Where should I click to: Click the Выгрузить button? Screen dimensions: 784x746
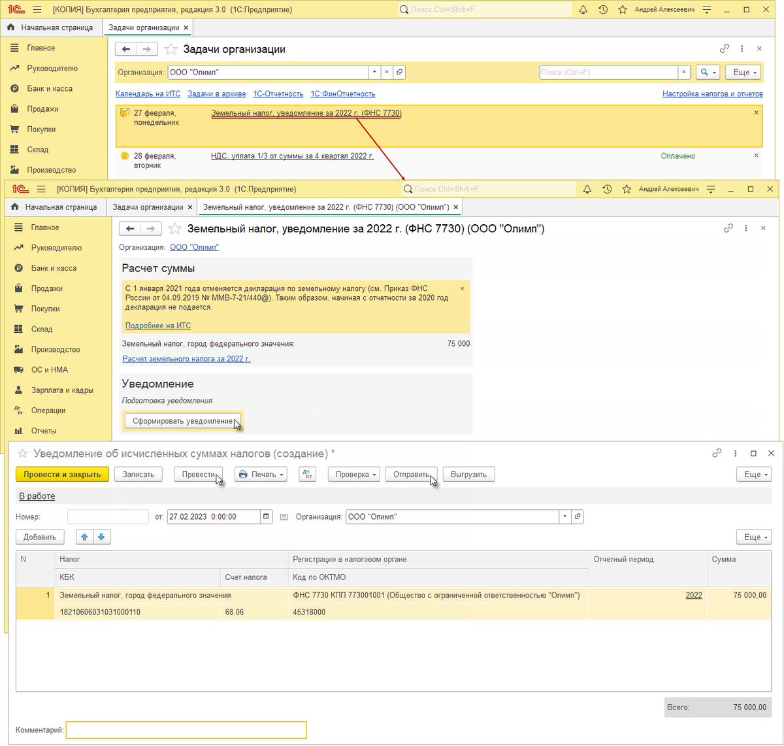[x=468, y=474]
